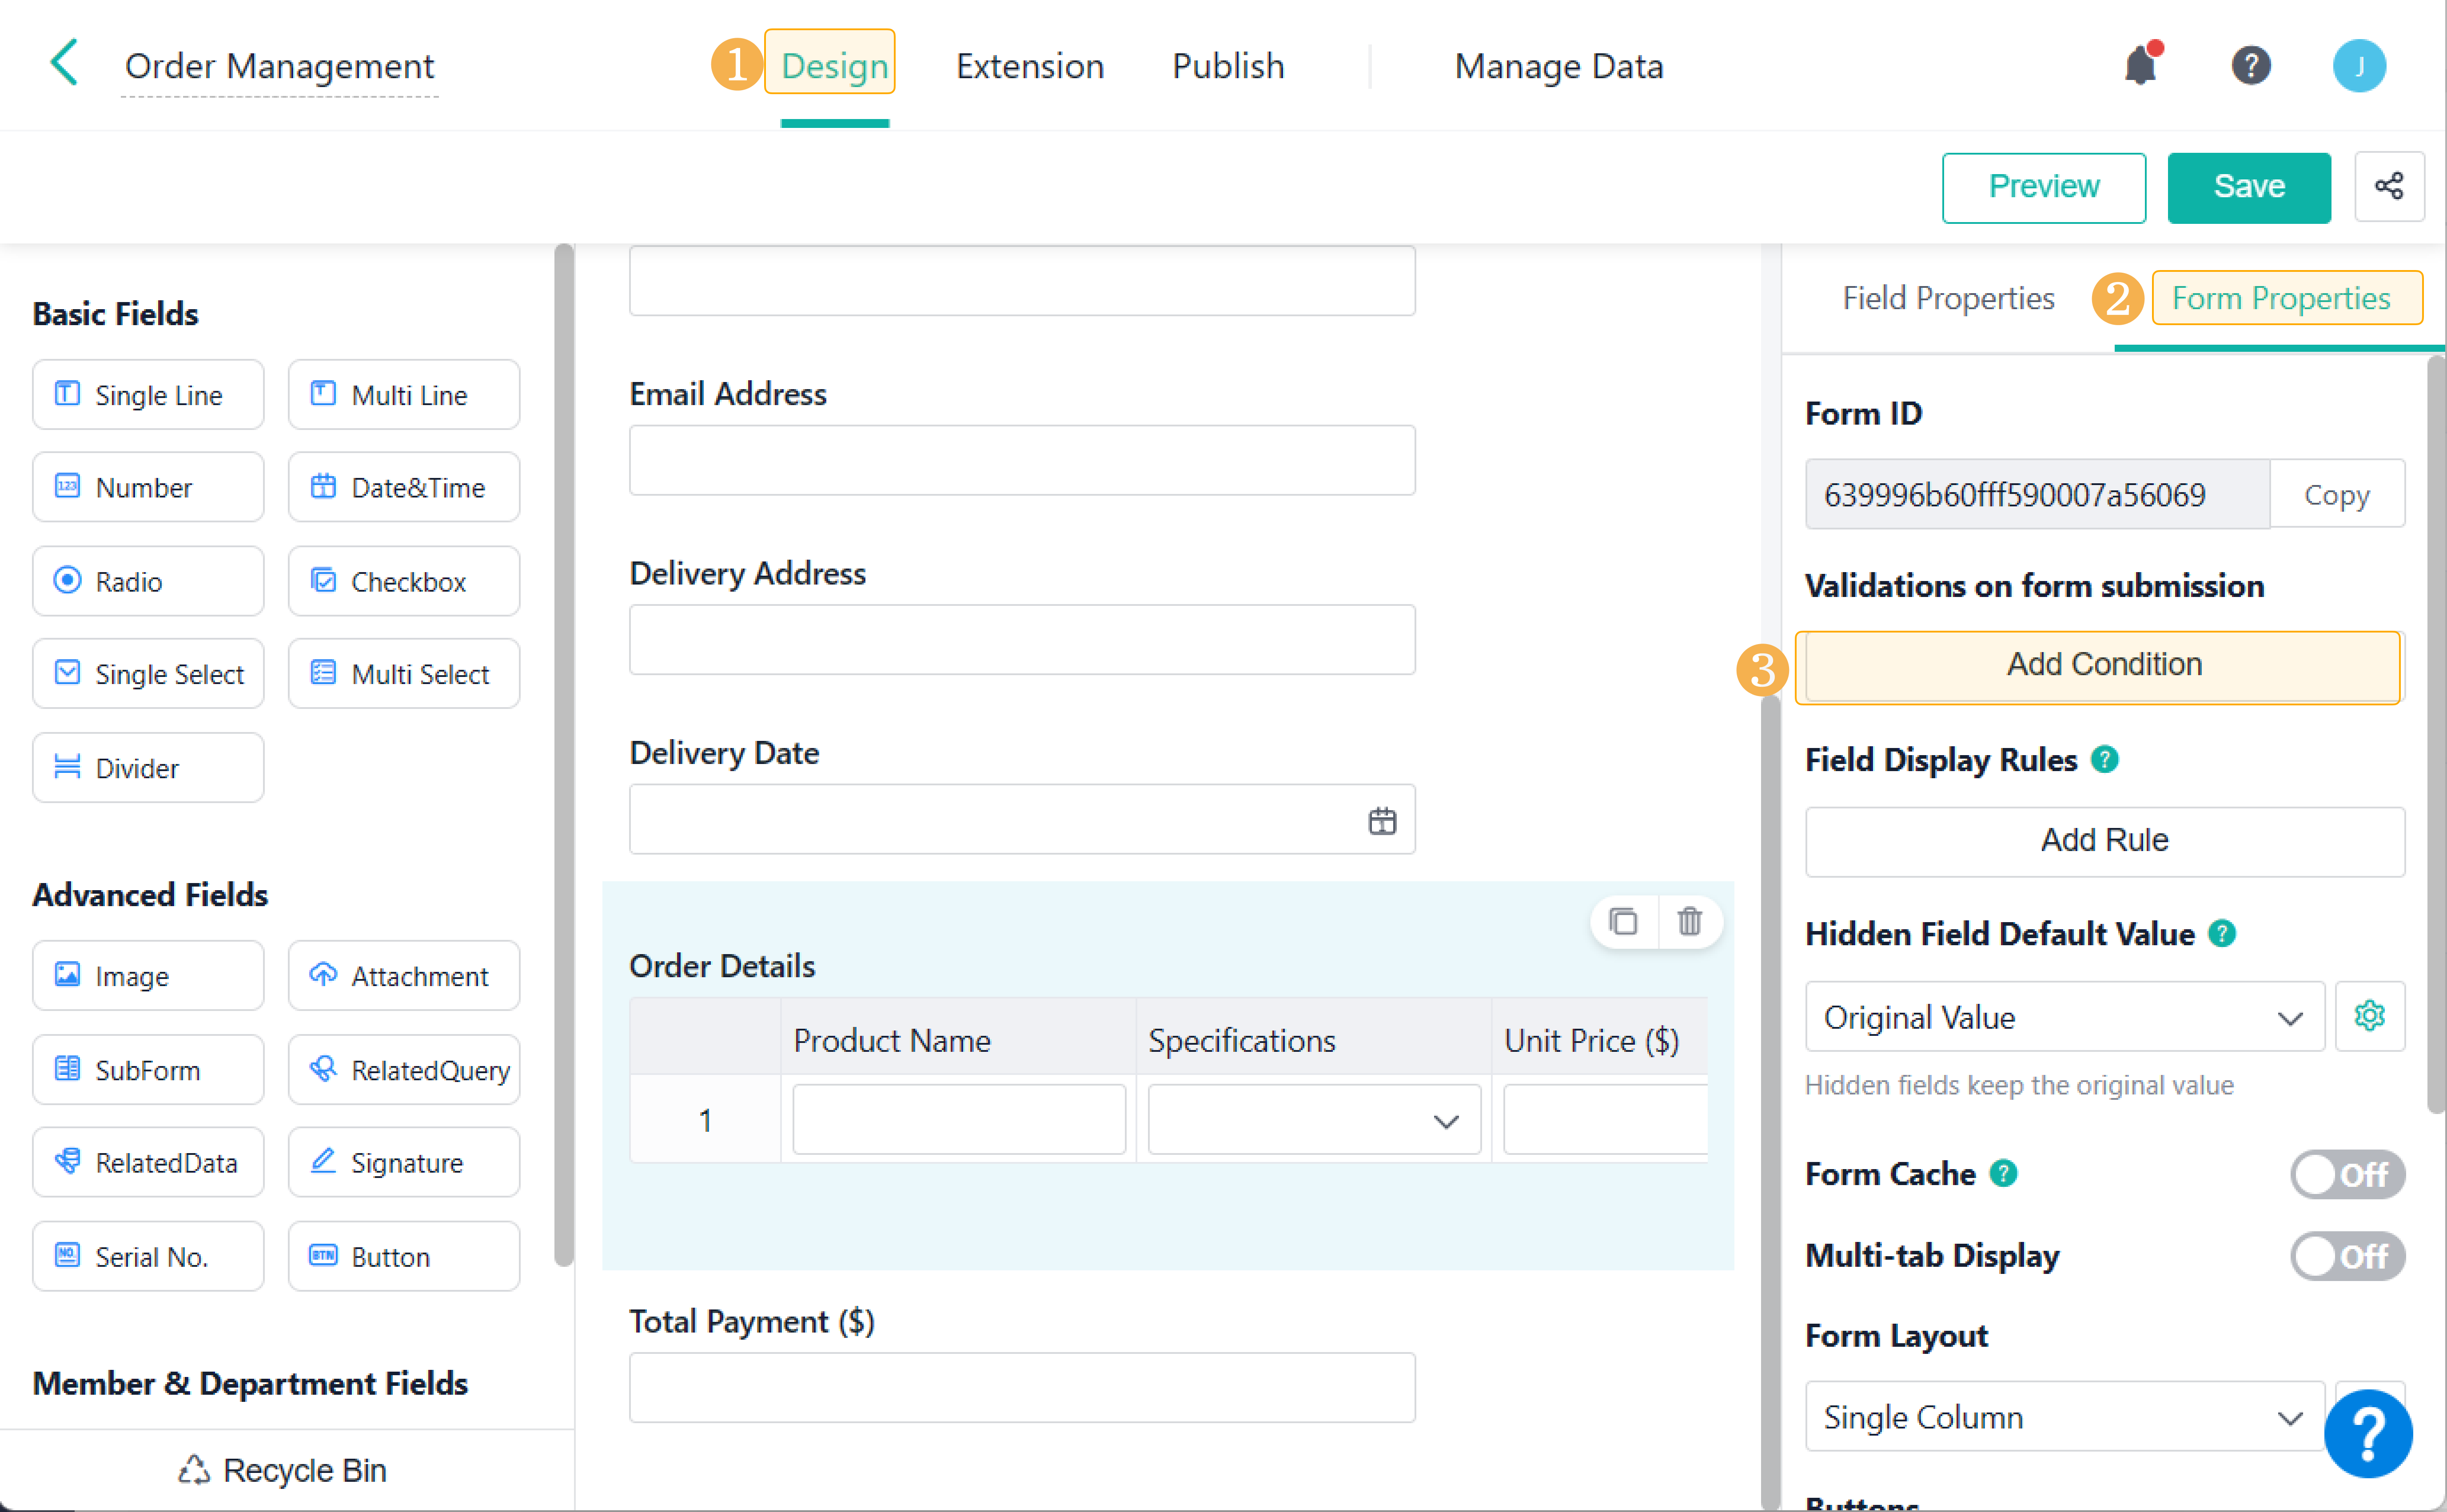This screenshot has width=2447, height=1512.
Task: Click the Copy button next to Form ID
Action: tap(2336, 494)
